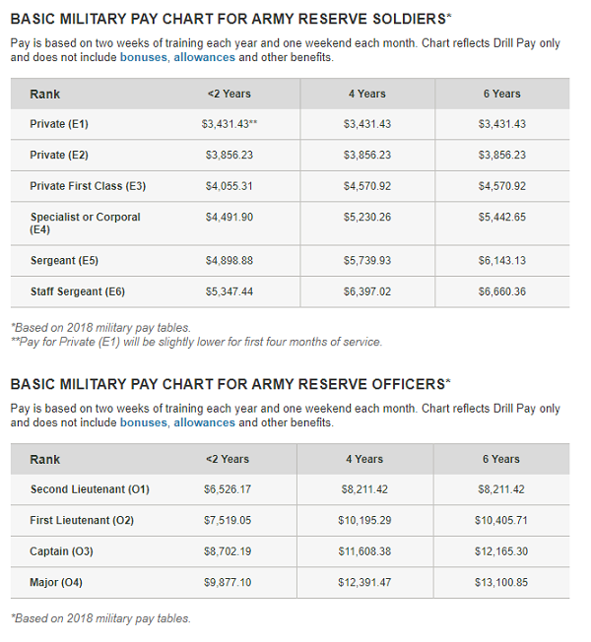This screenshot has height=642, width=591.
Task: Follow the allowances link under the officers chart
Action: (x=204, y=422)
